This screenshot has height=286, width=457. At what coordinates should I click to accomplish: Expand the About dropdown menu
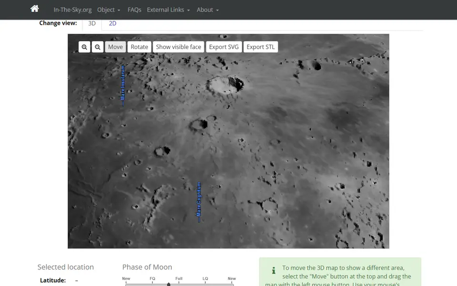click(x=208, y=10)
